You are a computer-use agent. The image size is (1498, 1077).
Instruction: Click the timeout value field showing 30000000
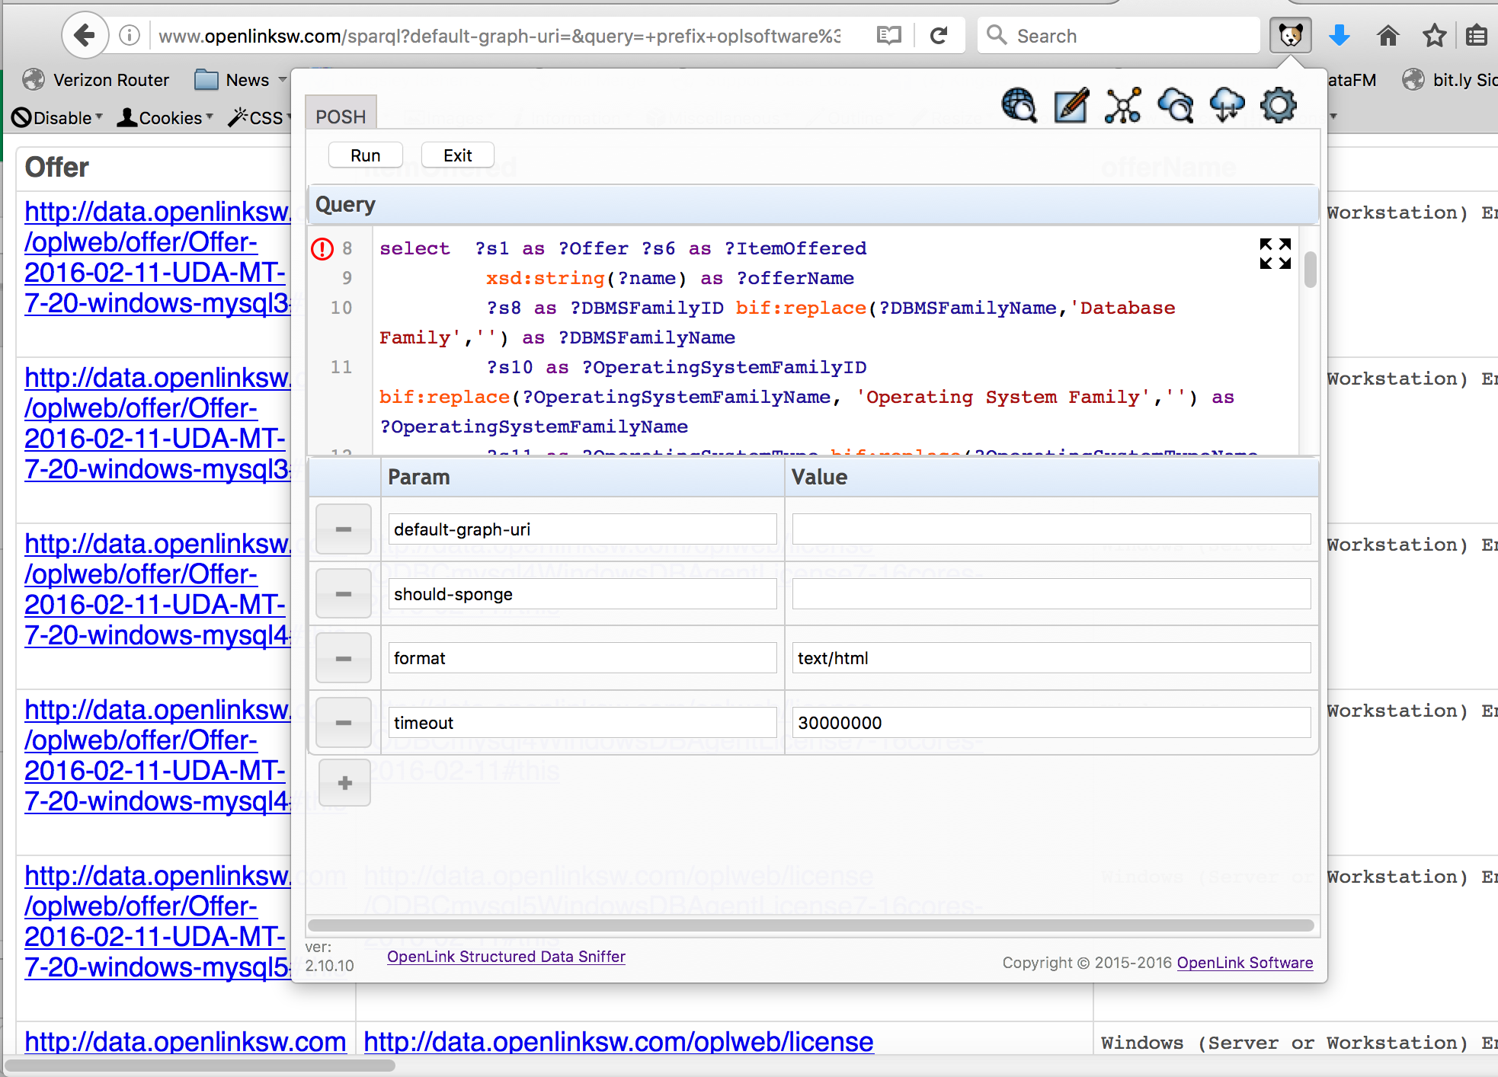[1050, 722]
